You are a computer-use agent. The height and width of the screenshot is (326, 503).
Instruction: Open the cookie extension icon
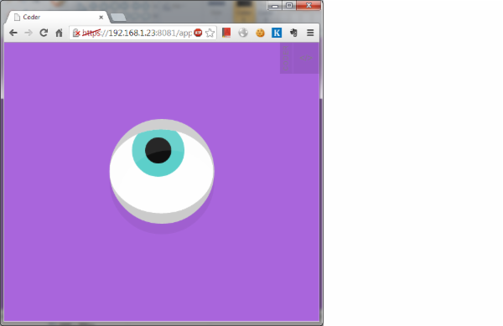coord(260,33)
